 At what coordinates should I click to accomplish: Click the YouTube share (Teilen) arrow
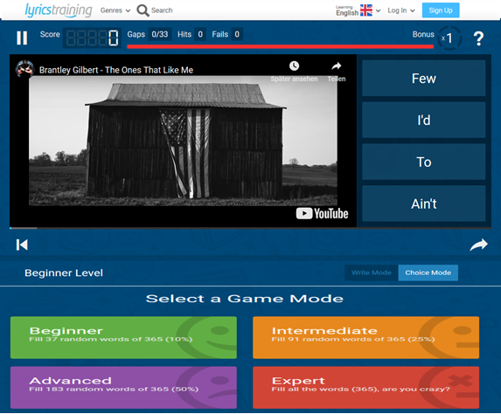coord(336,66)
